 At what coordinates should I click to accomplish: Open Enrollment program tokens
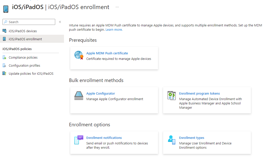[199, 93]
